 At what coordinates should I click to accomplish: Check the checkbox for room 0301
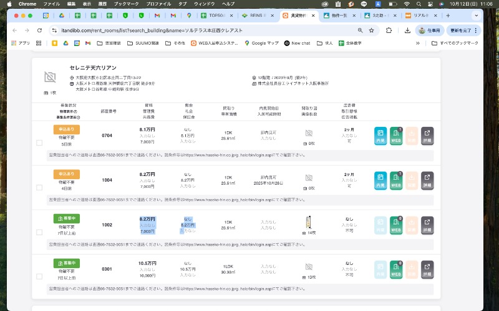39,276
